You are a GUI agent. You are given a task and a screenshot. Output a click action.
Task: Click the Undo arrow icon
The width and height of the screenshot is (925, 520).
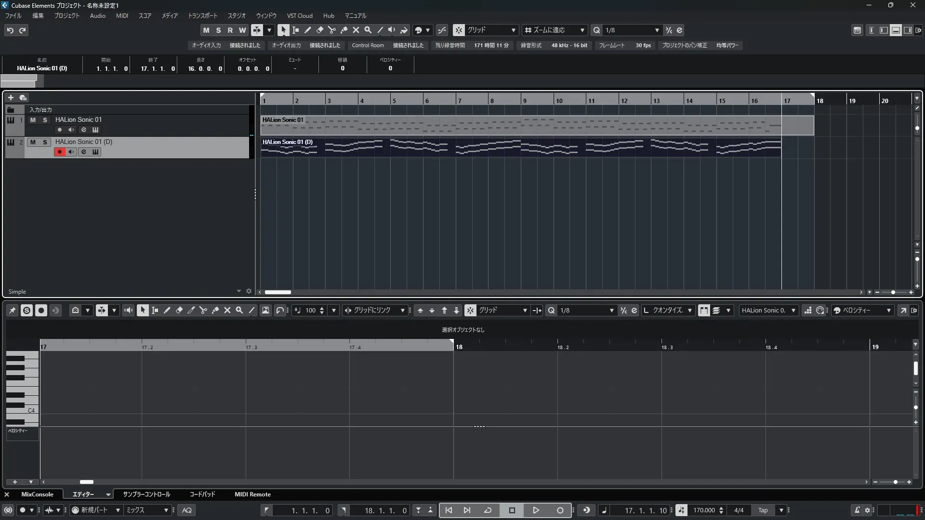tap(10, 30)
